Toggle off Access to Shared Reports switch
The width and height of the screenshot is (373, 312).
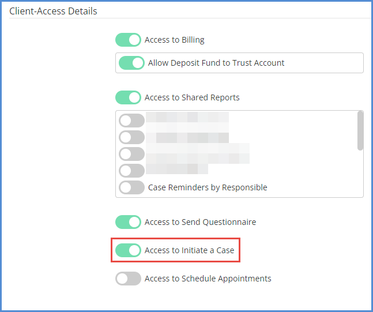pyautogui.click(x=128, y=97)
